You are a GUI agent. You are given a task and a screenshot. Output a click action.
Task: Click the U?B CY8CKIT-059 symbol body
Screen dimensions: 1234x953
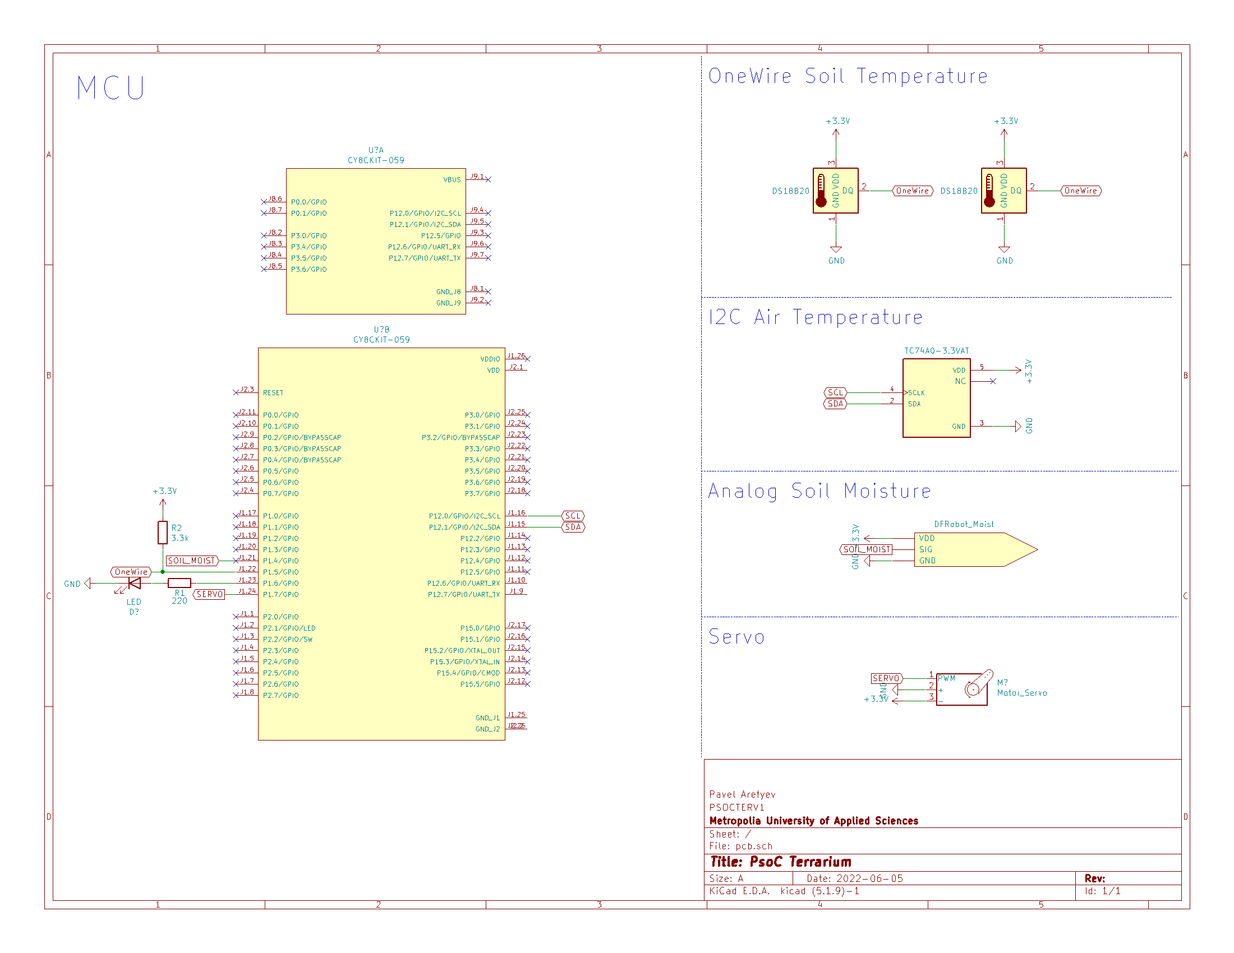pos(381,544)
